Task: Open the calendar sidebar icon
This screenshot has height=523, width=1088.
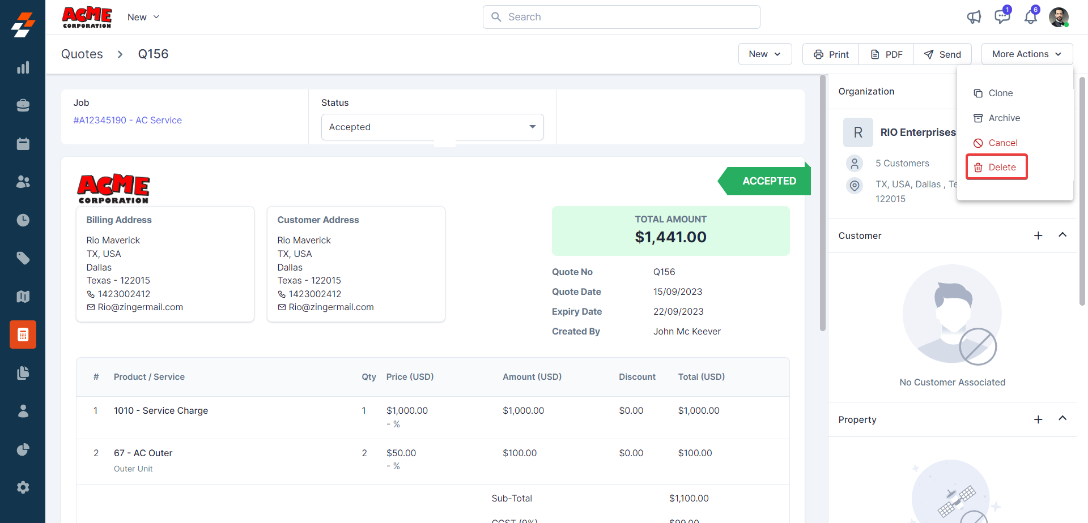Action: click(x=23, y=144)
